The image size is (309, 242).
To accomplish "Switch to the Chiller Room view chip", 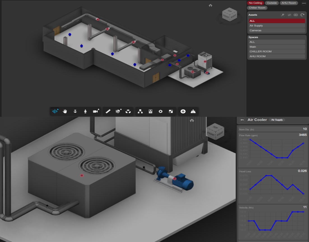I will click(x=257, y=8).
